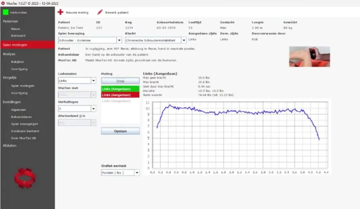The width and height of the screenshot is (360, 209).
Task: Select Voortgang under Analyse
Action: (19, 69)
